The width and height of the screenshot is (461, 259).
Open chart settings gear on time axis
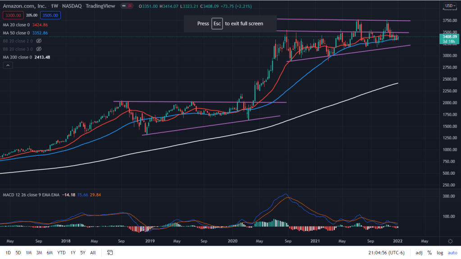[x=450, y=241]
